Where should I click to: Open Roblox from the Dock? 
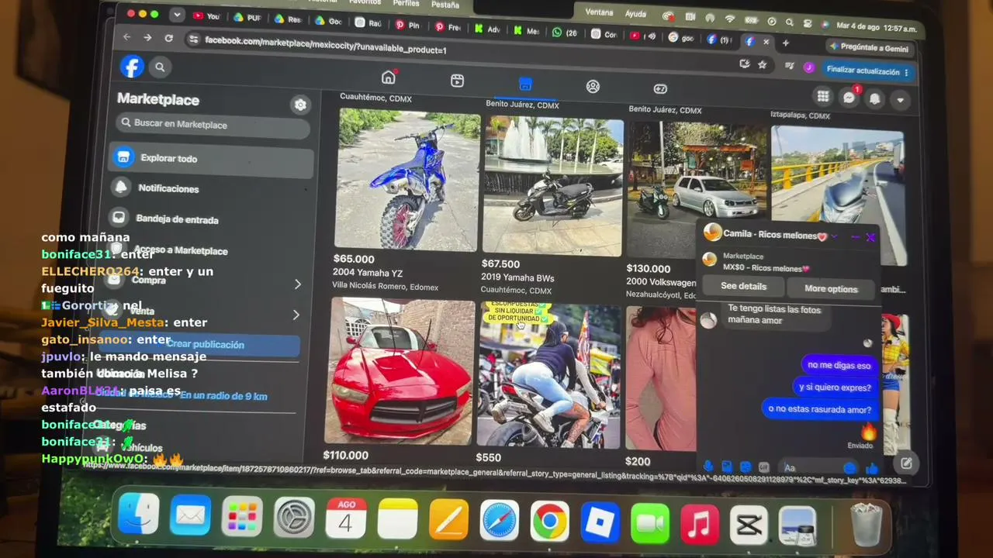(x=600, y=522)
